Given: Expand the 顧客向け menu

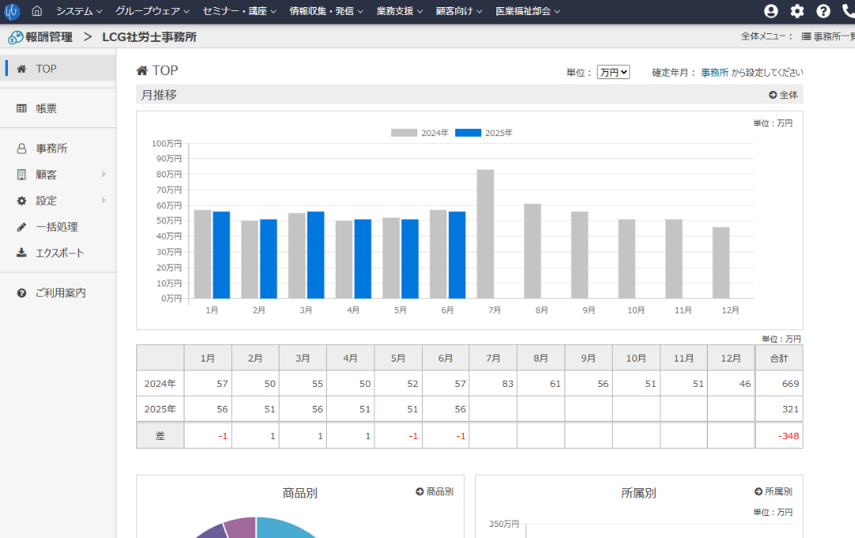Looking at the screenshot, I should pos(459,11).
